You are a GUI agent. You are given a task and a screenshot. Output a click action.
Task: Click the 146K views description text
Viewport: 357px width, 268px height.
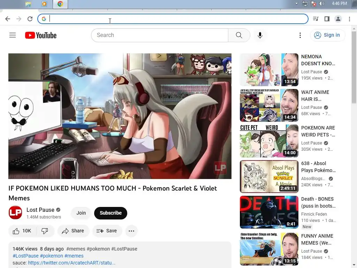[25, 249]
